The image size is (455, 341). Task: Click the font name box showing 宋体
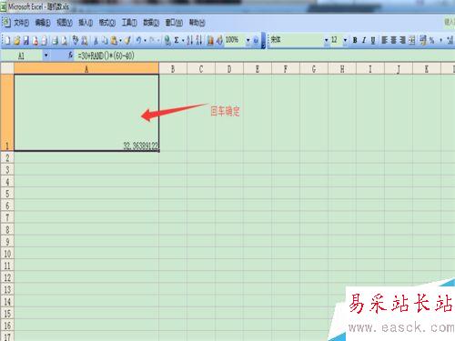click(296, 40)
